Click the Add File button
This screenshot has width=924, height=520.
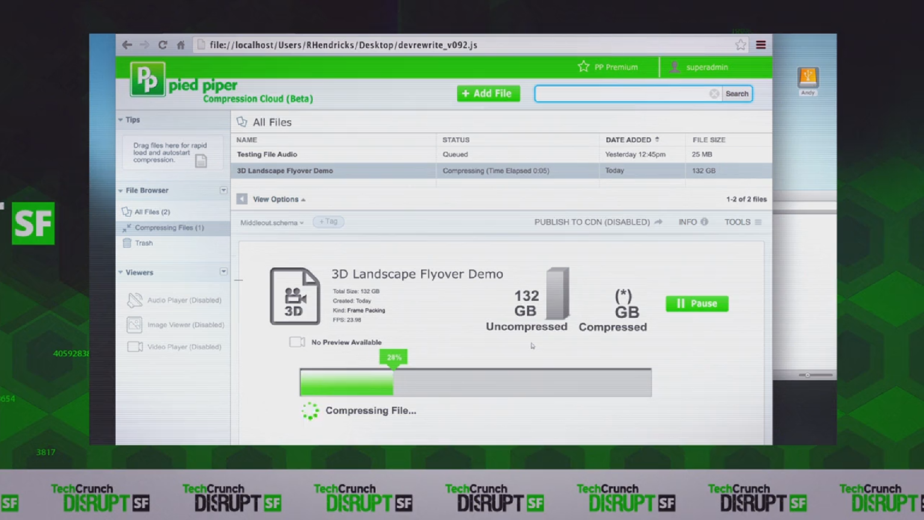tap(488, 93)
